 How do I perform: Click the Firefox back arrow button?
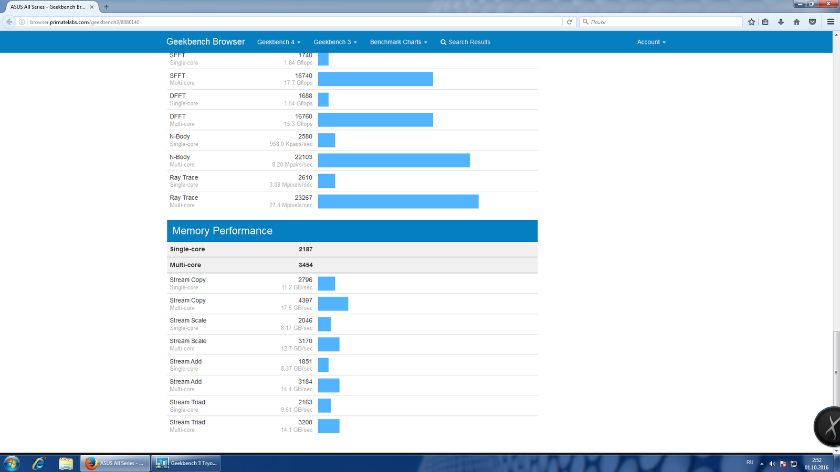point(9,22)
